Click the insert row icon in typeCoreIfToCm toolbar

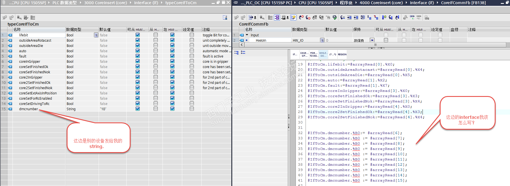pos(4,17)
